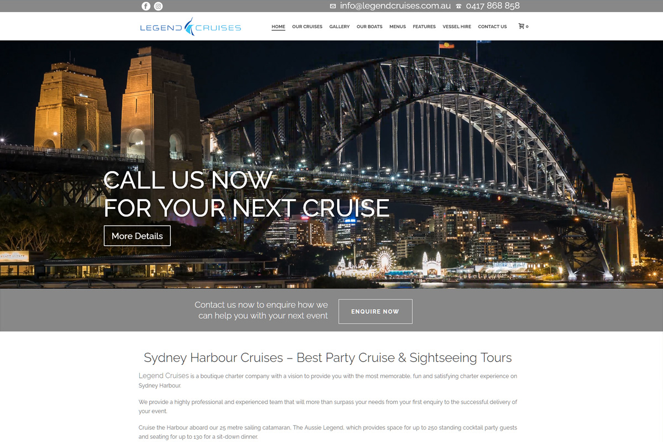Select Our Boats in navigation
The height and width of the screenshot is (442, 663).
pyautogui.click(x=370, y=27)
